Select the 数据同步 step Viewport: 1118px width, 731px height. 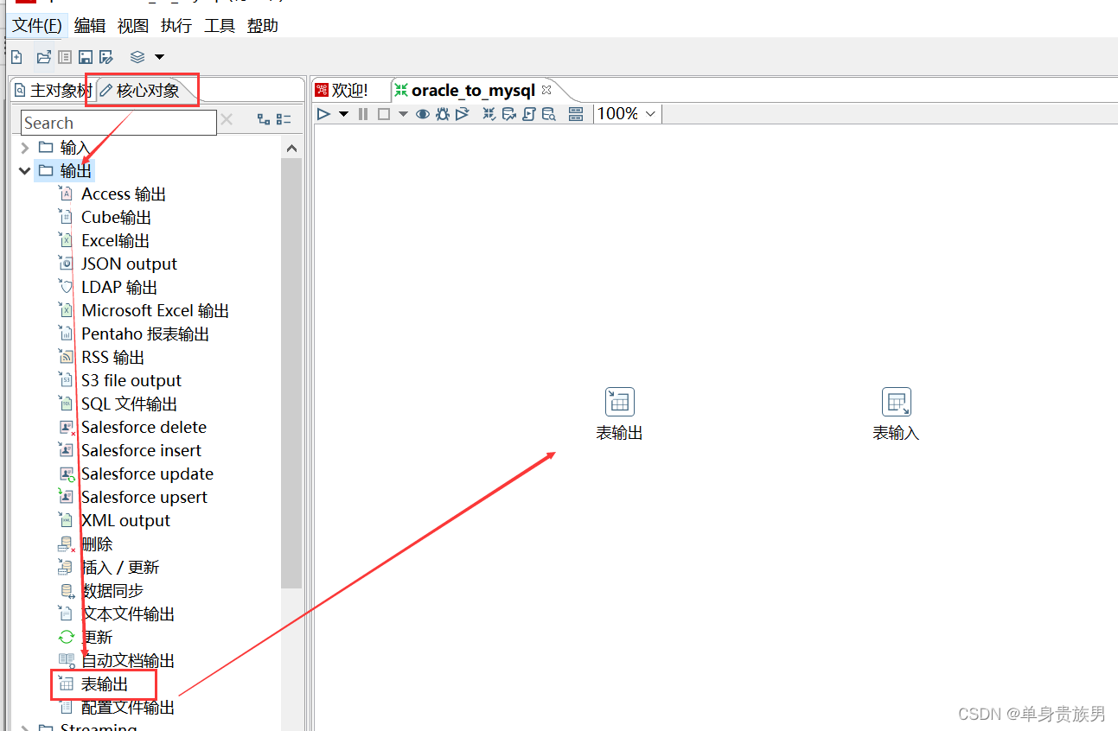[112, 591]
